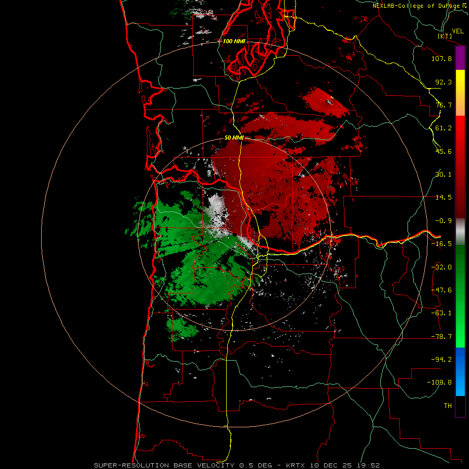Click the [KT] units label
This screenshot has width=469, height=469.
pyautogui.click(x=445, y=36)
